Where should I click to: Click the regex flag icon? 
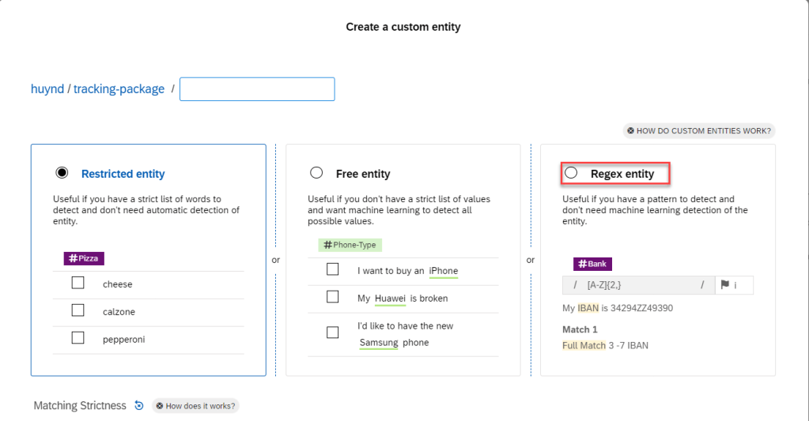(724, 285)
